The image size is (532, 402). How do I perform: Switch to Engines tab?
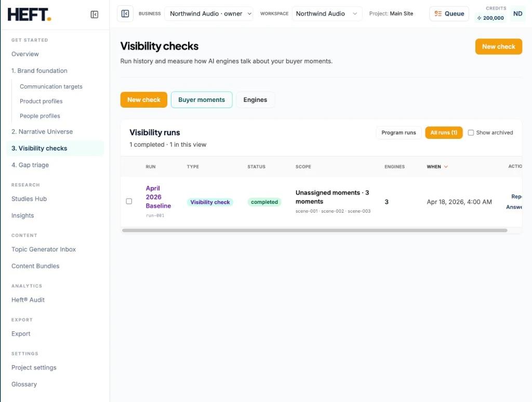pos(255,100)
